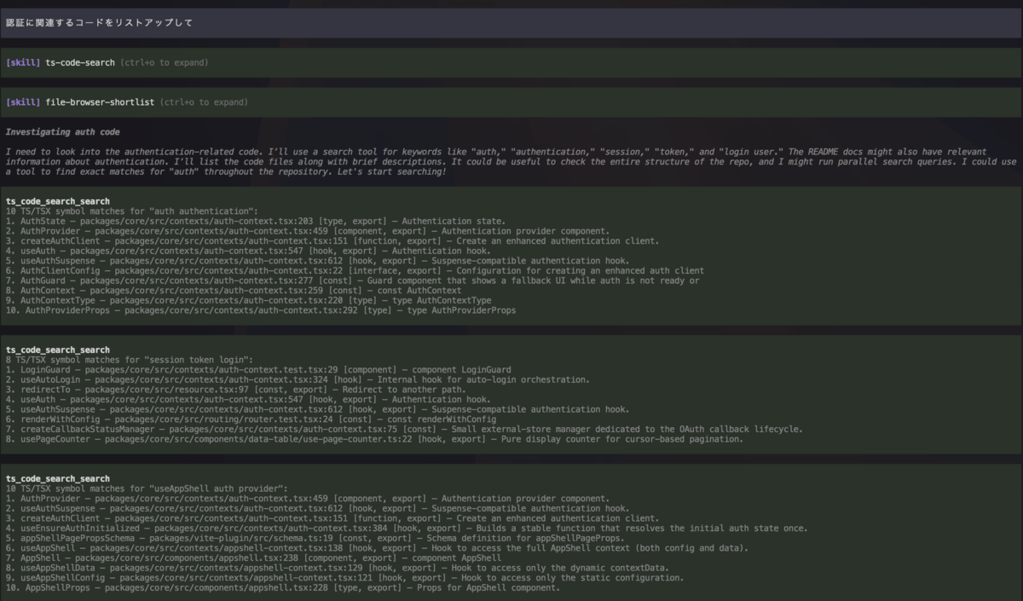Select useAuth row in the "auth authentication" results
The width and height of the screenshot is (1023, 601).
[248, 251]
